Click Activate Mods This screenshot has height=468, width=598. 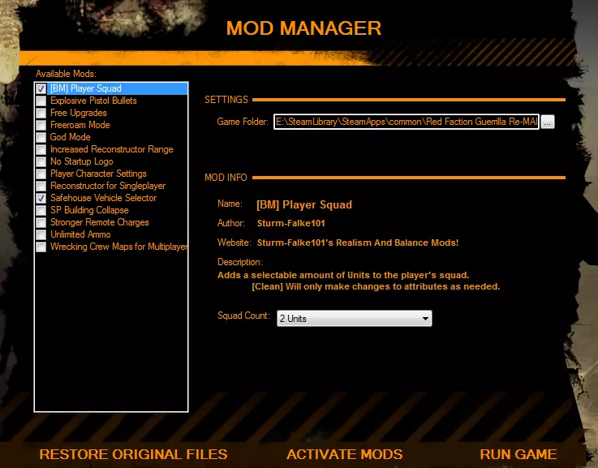pos(344,454)
